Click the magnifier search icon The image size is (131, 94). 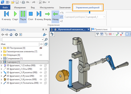pos(46,40)
